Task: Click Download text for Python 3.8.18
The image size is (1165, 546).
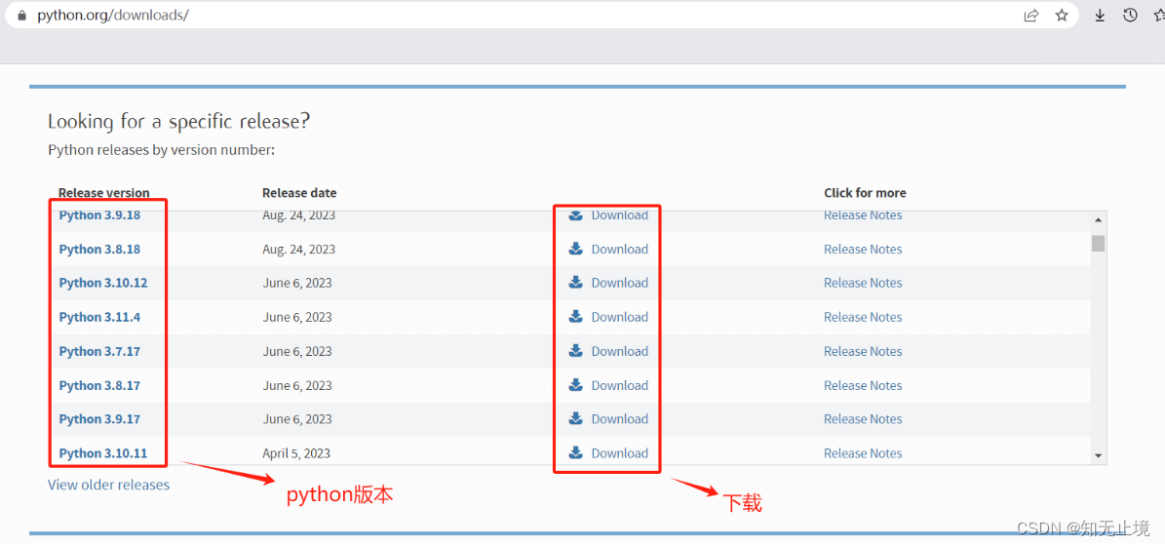Action: [x=620, y=249]
